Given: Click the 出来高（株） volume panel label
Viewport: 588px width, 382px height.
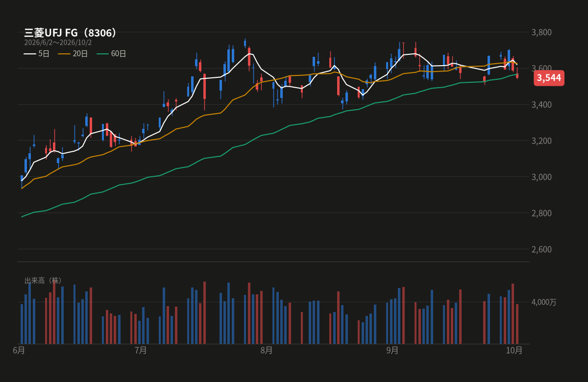Looking at the screenshot, I should pos(44,281).
